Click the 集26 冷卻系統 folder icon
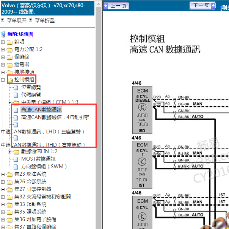This screenshot has width=229, height=229. click(9, 182)
